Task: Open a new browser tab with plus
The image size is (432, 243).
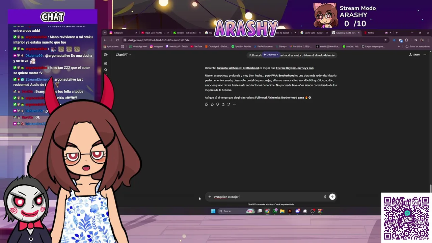Action: (397, 33)
